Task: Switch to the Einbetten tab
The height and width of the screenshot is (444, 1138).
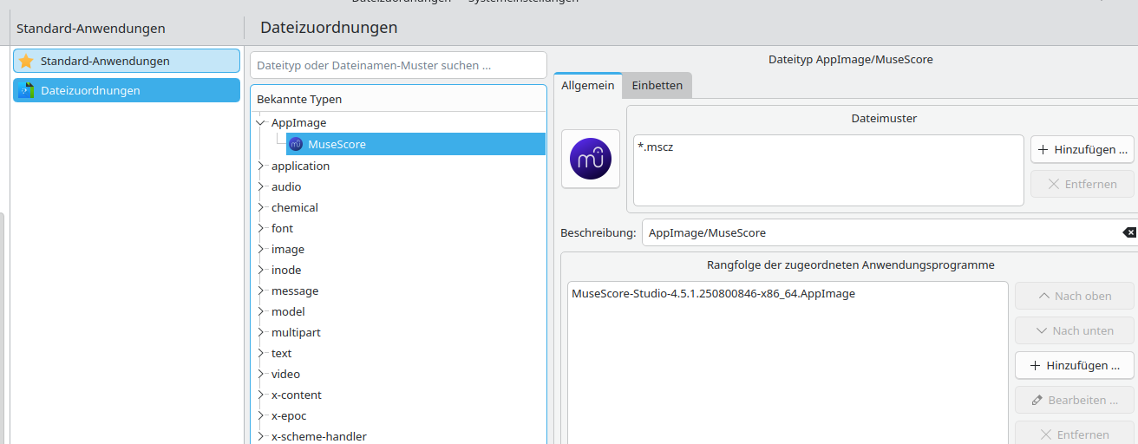Action: coord(657,85)
